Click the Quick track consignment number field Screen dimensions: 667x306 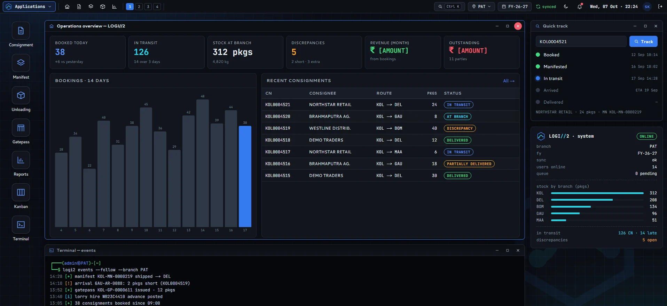[581, 41]
